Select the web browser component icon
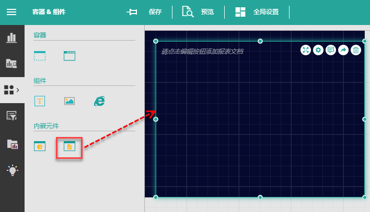Viewport: 370px width, 212px height. 99,101
